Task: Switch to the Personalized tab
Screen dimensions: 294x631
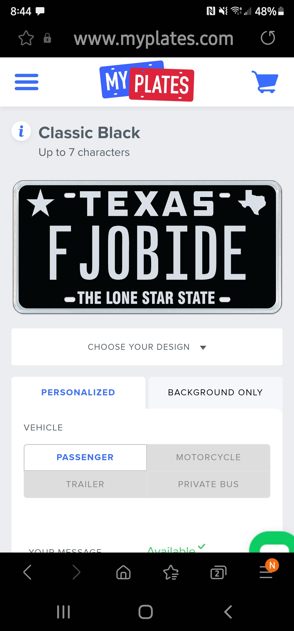Action: [x=78, y=393]
